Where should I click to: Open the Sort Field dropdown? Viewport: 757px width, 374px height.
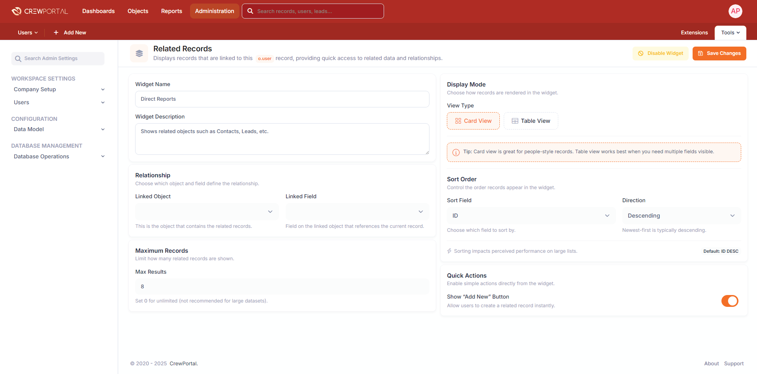pyautogui.click(x=531, y=216)
